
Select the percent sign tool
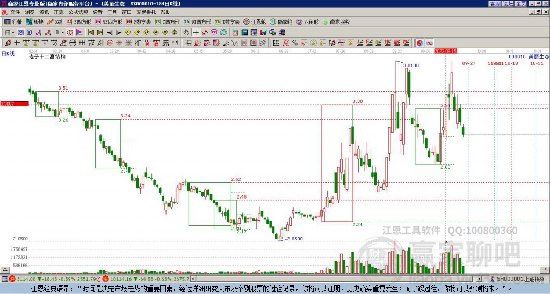click(x=295, y=43)
